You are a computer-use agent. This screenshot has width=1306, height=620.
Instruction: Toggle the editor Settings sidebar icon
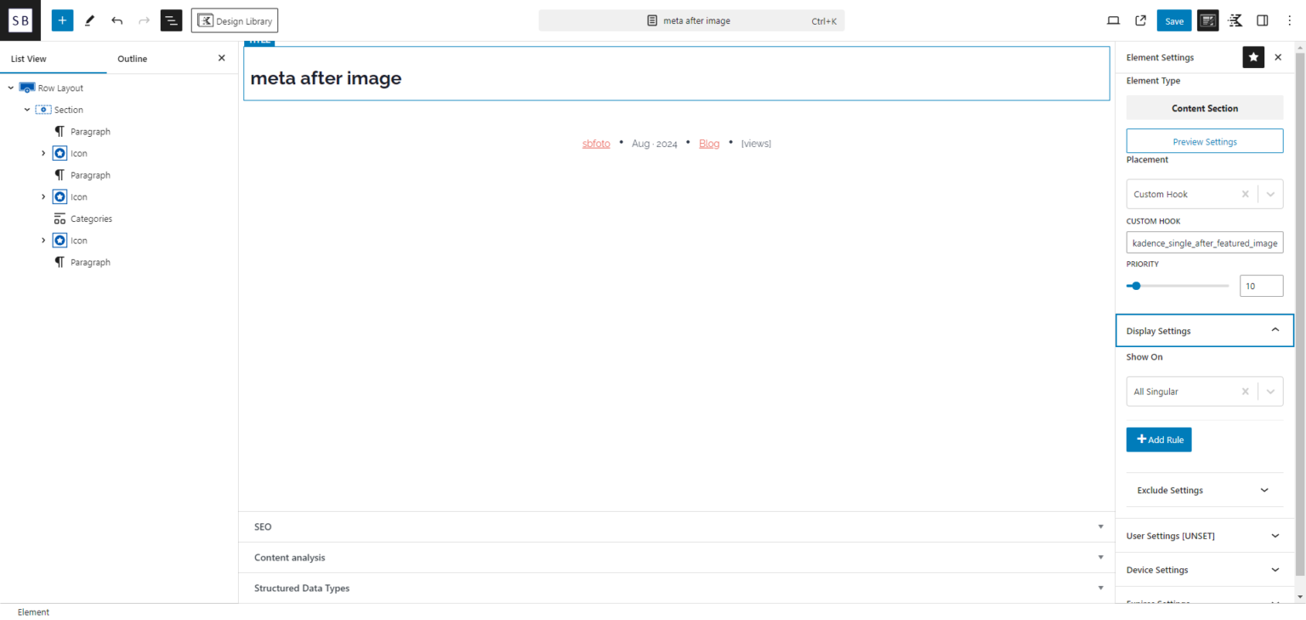point(1263,20)
